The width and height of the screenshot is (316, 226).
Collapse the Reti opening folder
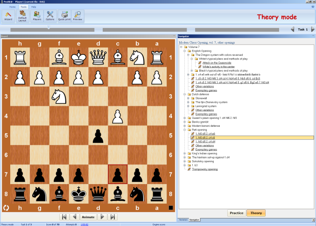184,130
